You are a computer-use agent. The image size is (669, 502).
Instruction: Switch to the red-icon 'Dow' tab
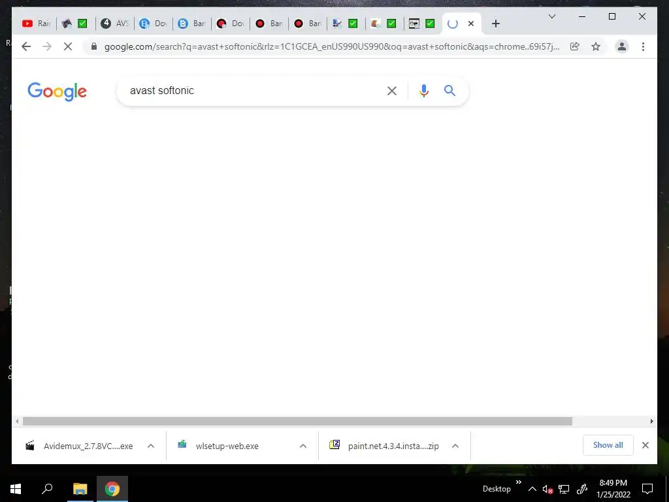tap(231, 24)
